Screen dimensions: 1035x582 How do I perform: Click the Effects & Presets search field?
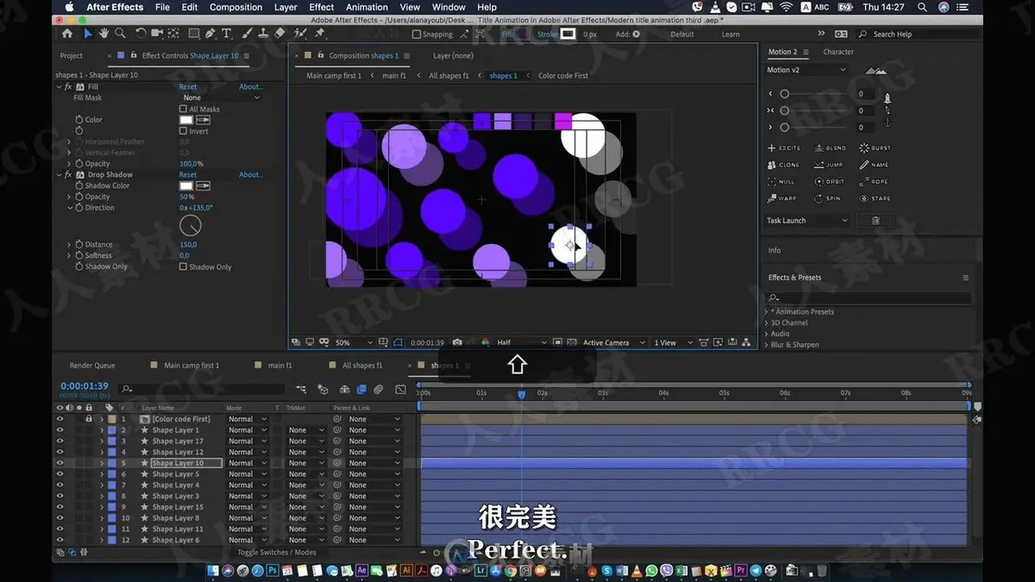(x=869, y=297)
